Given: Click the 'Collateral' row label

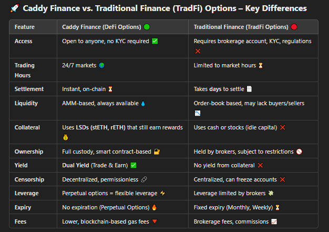Looking at the screenshot, I should click(x=27, y=127).
